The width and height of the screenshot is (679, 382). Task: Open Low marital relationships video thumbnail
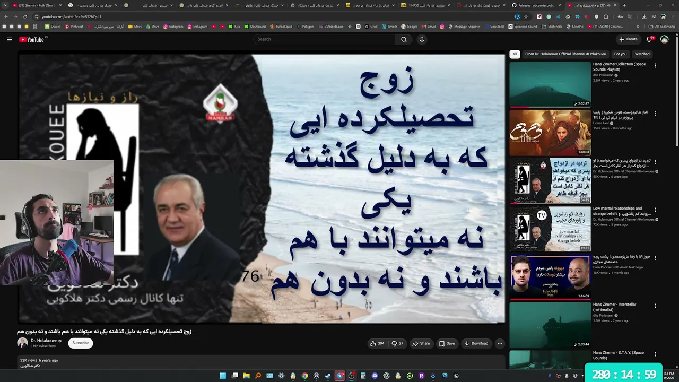(x=550, y=229)
